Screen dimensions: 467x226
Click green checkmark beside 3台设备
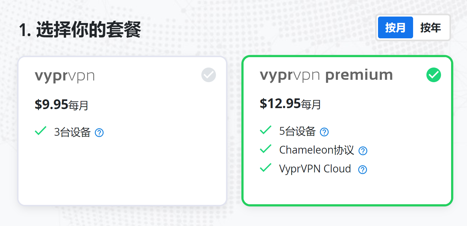pyautogui.click(x=40, y=131)
